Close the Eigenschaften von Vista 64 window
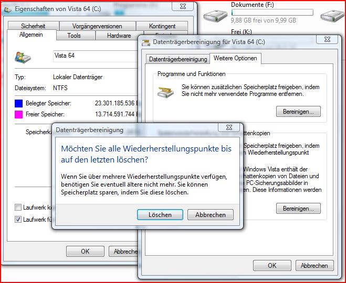This screenshot has width=346, height=283. click(x=183, y=6)
